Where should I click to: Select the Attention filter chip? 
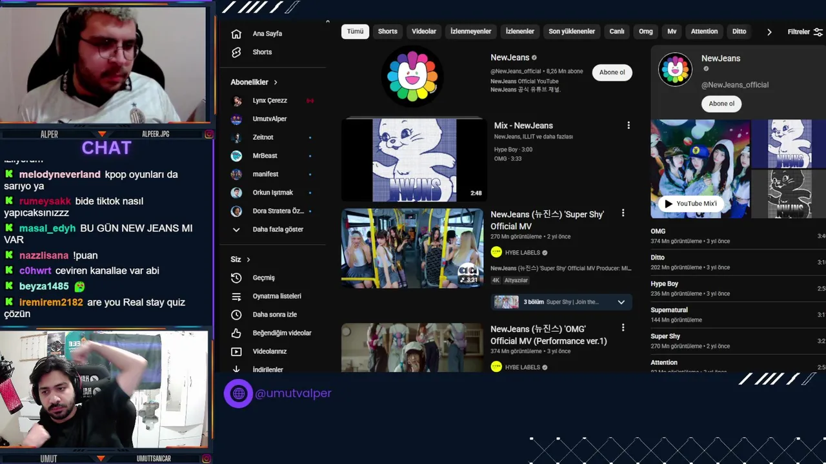click(x=704, y=32)
